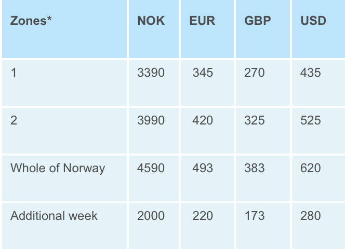
Task: Click the USD column header
Action: point(313,21)
